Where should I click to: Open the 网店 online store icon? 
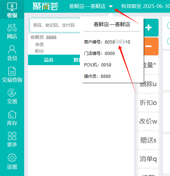pos(12,31)
